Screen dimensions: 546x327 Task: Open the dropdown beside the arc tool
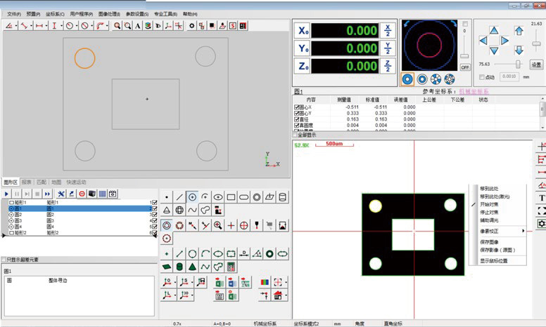[x=106, y=26]
